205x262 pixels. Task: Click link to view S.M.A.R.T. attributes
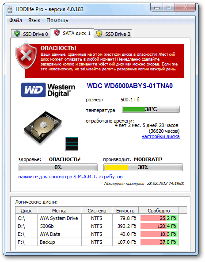pos(71,177)
